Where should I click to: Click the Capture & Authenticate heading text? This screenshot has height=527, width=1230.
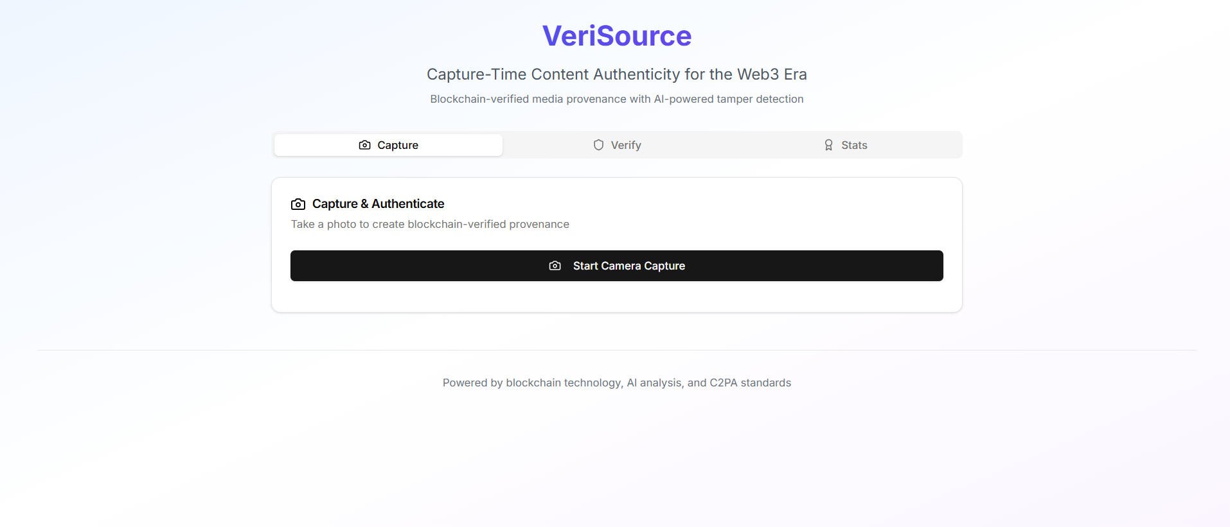point(378,203)
